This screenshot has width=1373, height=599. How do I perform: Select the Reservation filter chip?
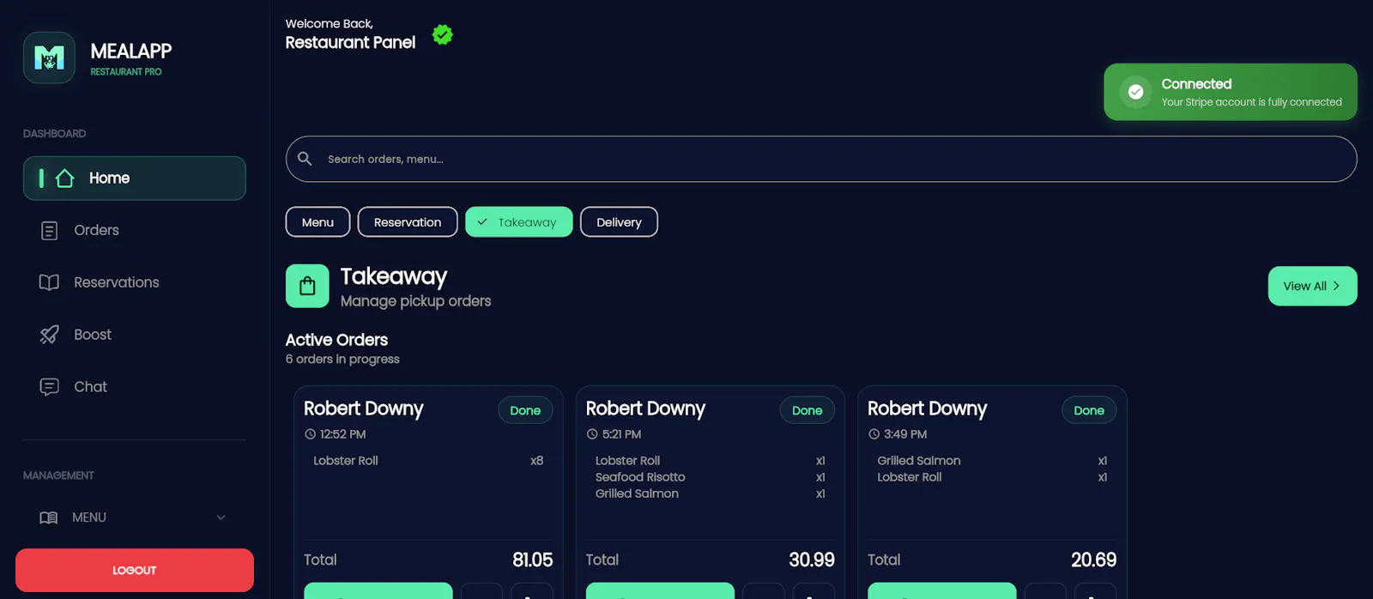pos(408,222)
